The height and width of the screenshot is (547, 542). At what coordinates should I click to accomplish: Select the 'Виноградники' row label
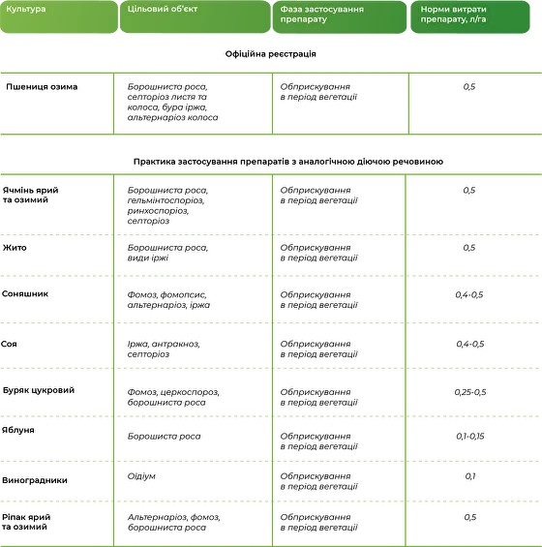tap(35, 480)
